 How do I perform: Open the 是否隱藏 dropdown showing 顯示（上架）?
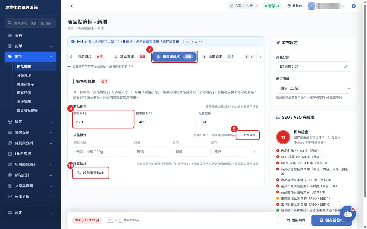[x=313, y=88]
